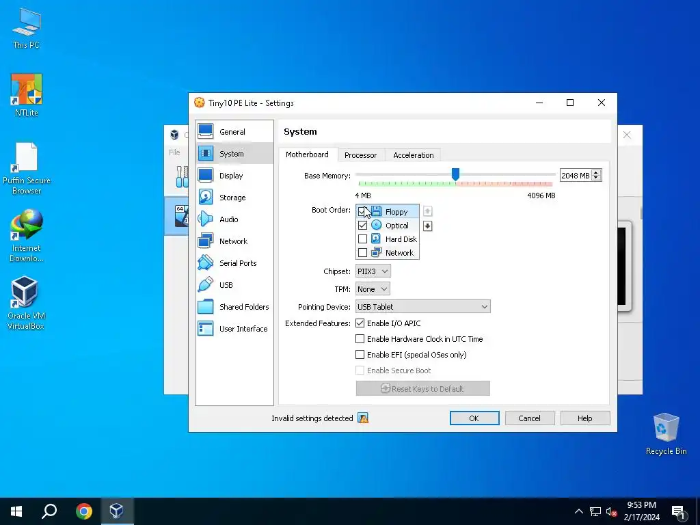This screenshot has height=525, width=700.
Task: Select Puffin Secure Browser shortcut
Action: tap(27, 169)
